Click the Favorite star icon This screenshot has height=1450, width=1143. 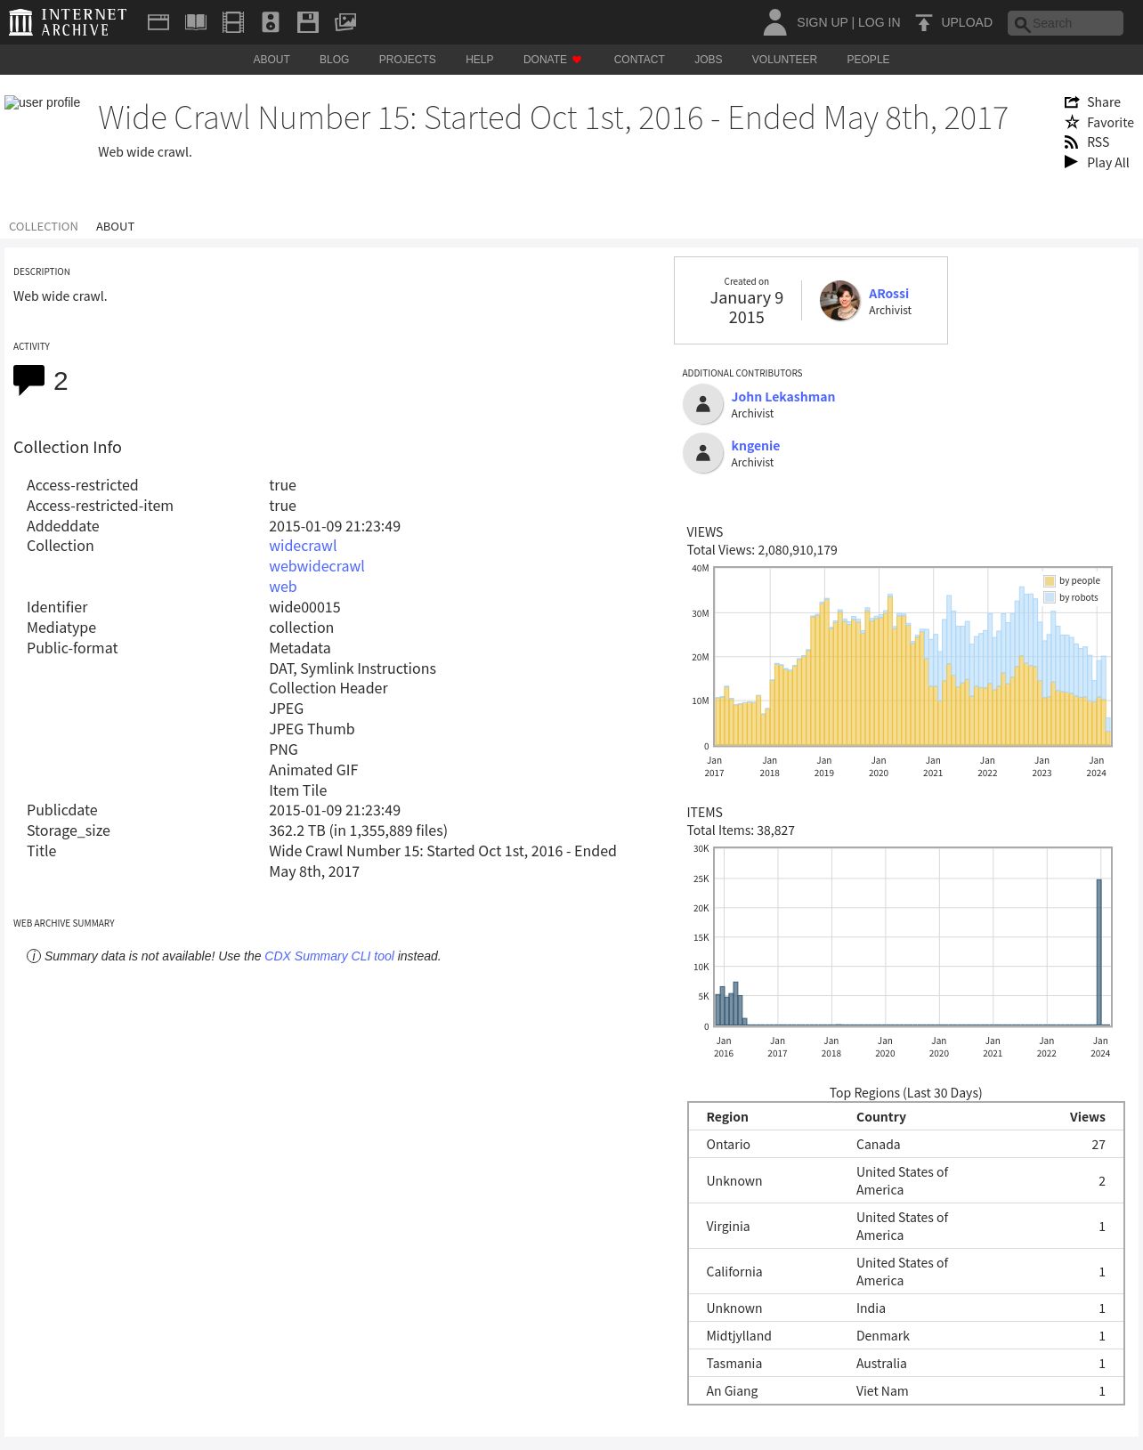[x=1072, y=122]
